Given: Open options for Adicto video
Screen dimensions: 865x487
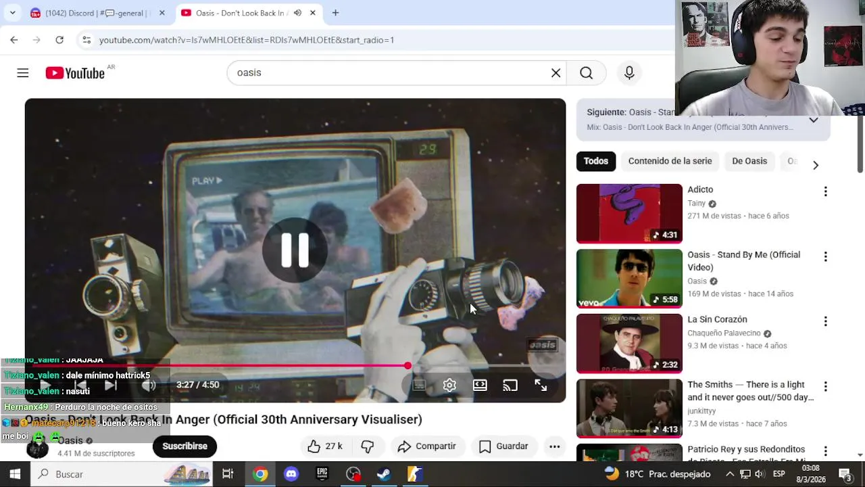Looking at the screenshot, I should 825,192.
